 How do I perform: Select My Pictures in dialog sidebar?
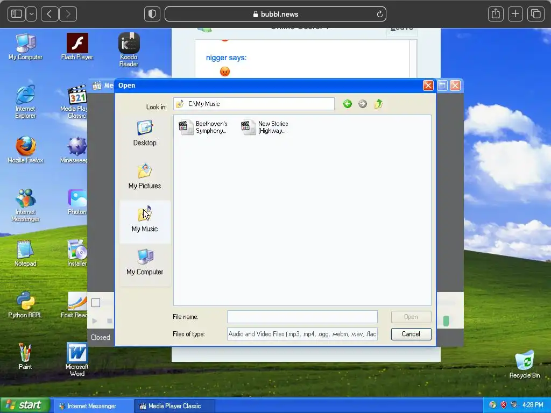point(145,176)
